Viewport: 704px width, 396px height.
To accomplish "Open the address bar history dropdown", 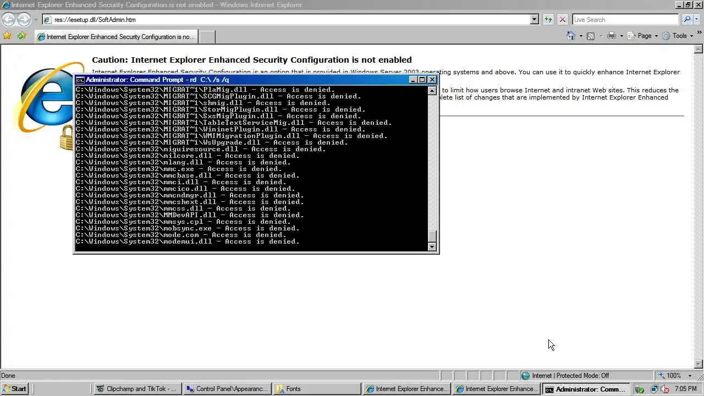I will coord(534,19).
